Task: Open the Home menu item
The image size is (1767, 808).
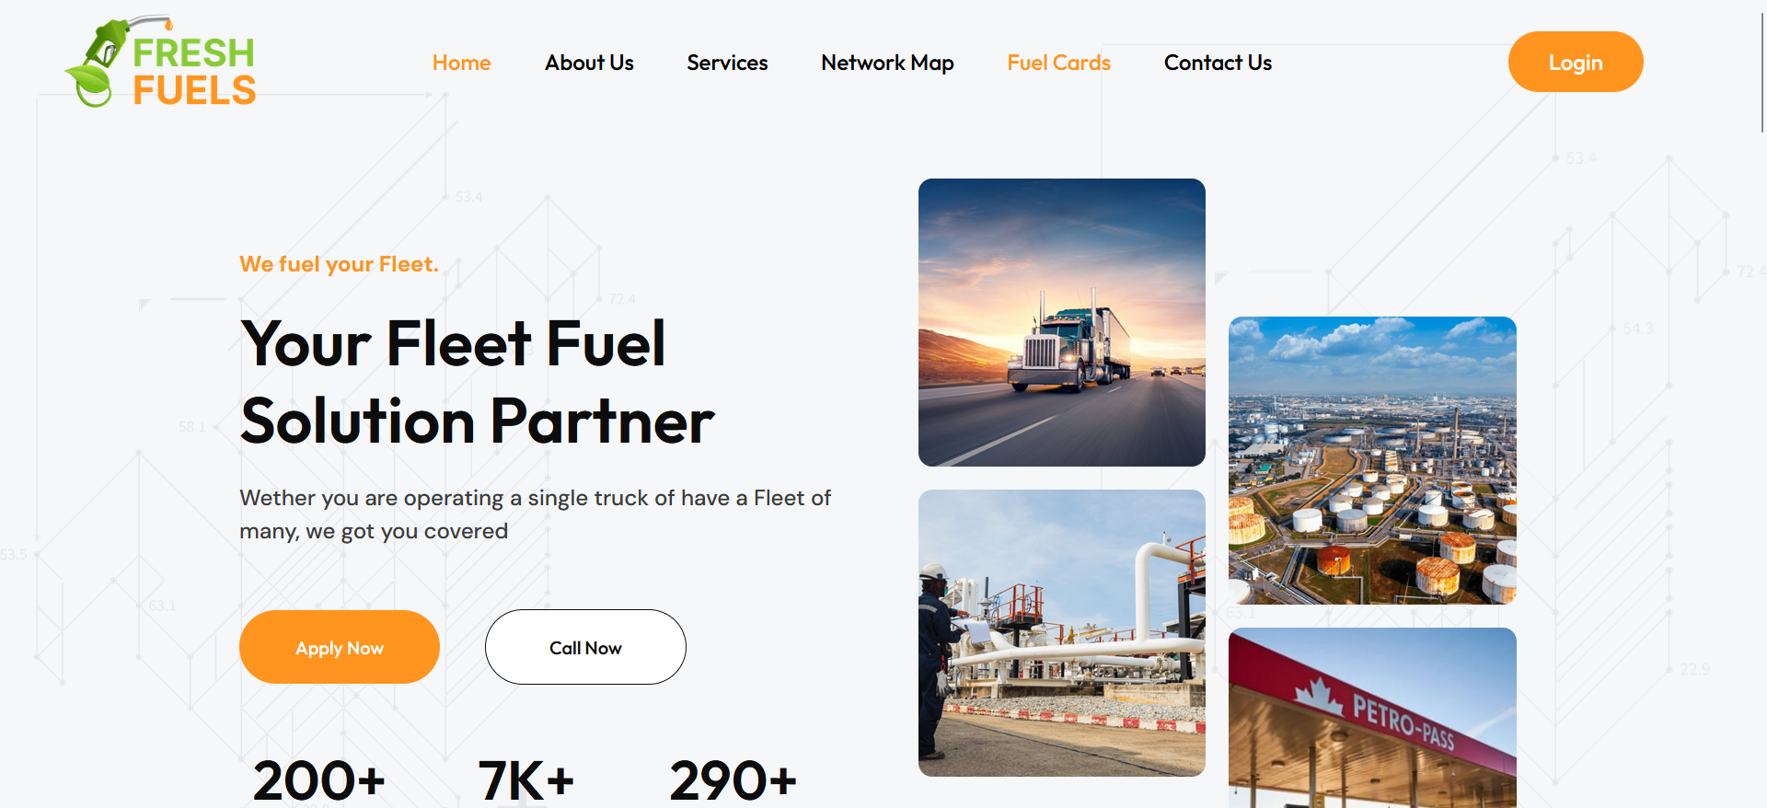Action: (461, 63)
